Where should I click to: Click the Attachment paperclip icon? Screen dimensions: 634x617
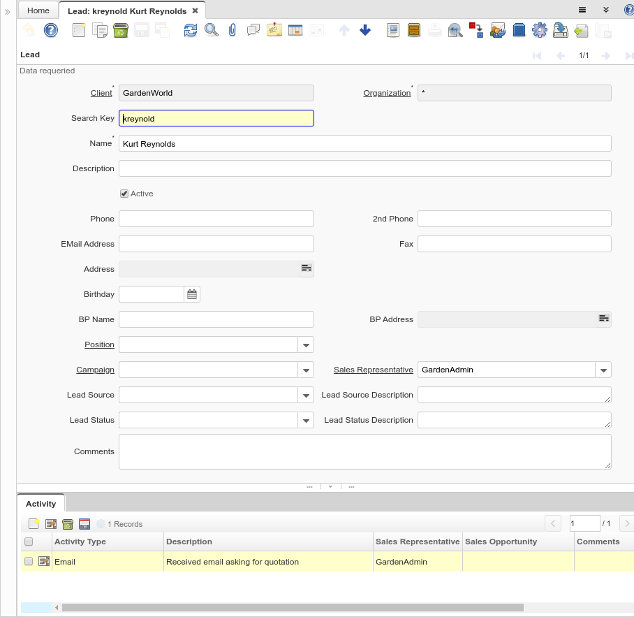(x=233, y=30)
